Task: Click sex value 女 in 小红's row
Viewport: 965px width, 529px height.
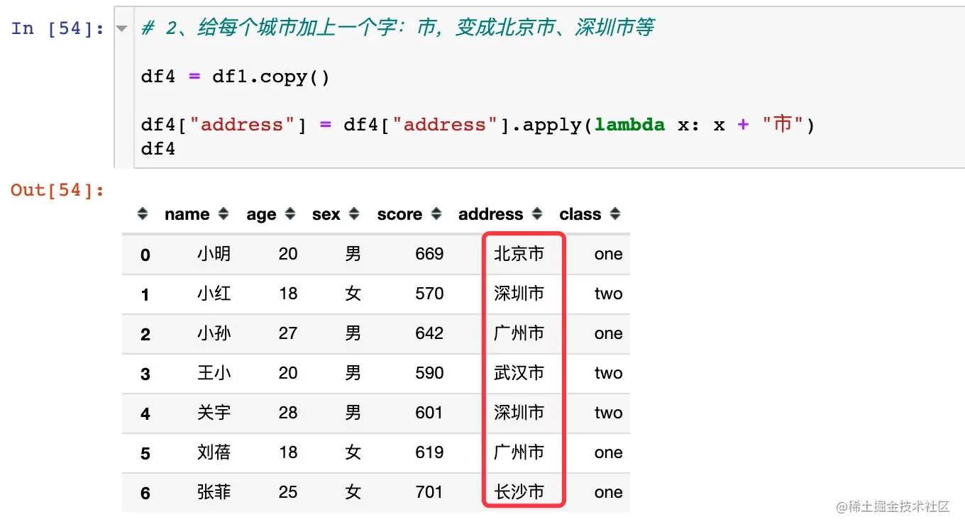Action: pyautogui.click(x=353, y=294)
